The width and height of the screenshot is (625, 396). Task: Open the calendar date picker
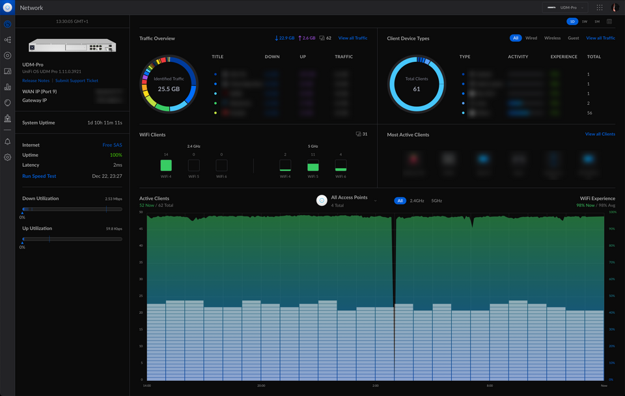tap(609, 21)
